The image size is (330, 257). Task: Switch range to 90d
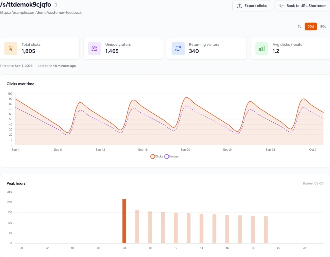[x=323, y=26]
